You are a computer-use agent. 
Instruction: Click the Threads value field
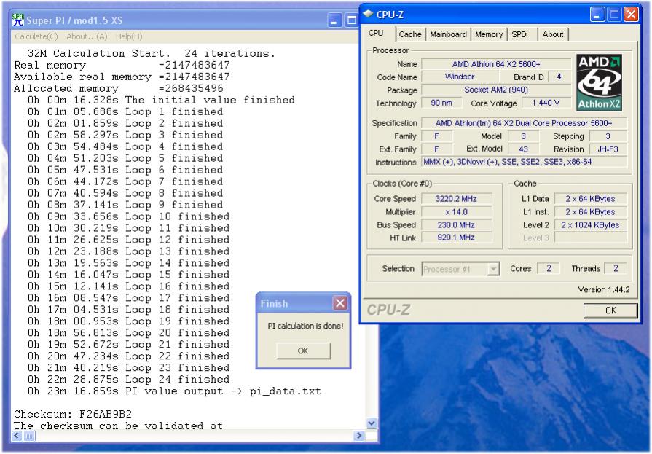[x=616, y=268]
